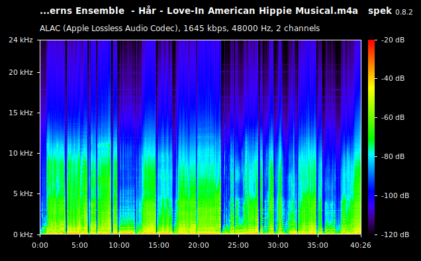
Task: Click the 10:00 time axis label
Action: (x=119, y=245)
